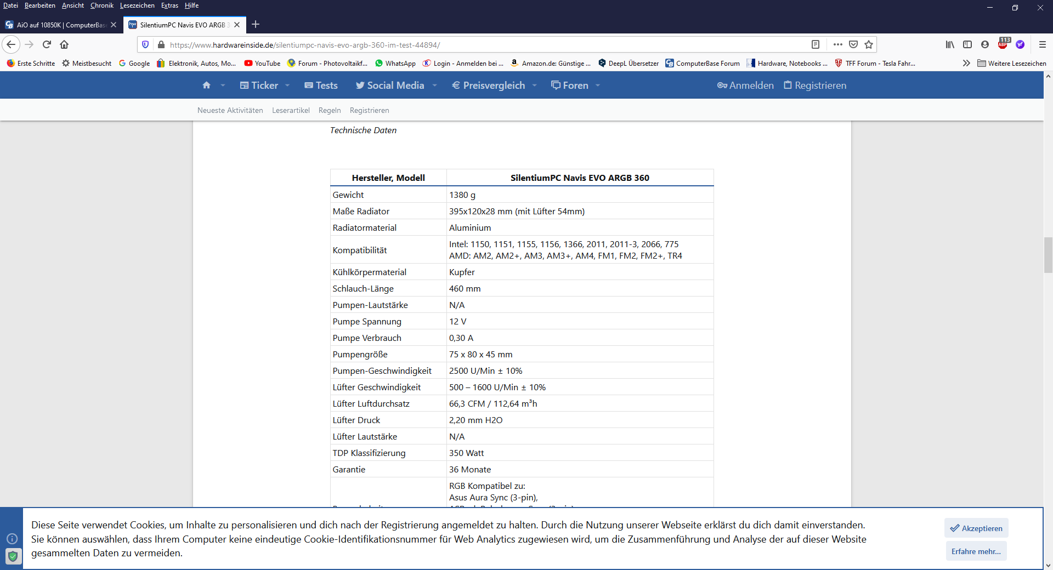Go to hardwareinside home icon
Screen dimensions: 1053x570
pyautogui.click(x=207, y=86)
